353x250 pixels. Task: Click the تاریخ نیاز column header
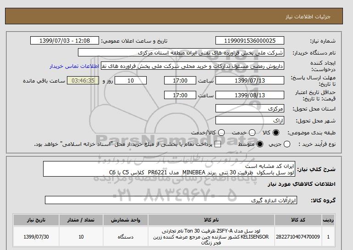pos(36,220)
